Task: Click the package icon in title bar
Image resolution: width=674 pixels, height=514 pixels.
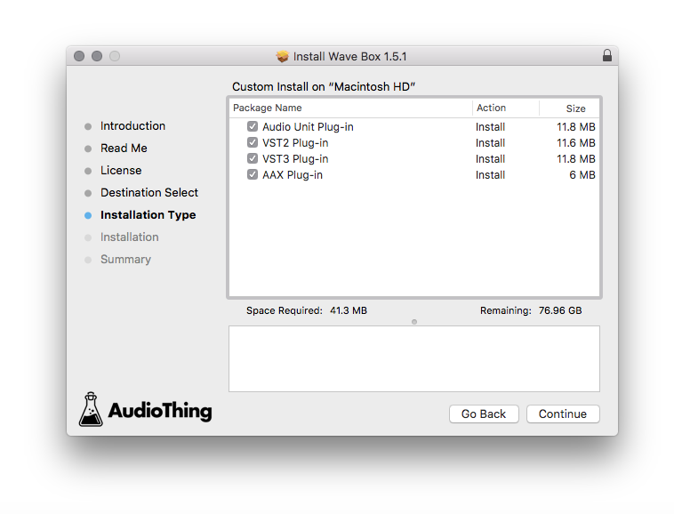Action: 283,56
